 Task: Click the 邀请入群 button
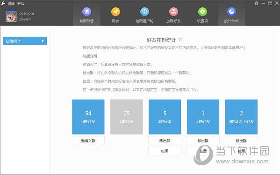88,141
